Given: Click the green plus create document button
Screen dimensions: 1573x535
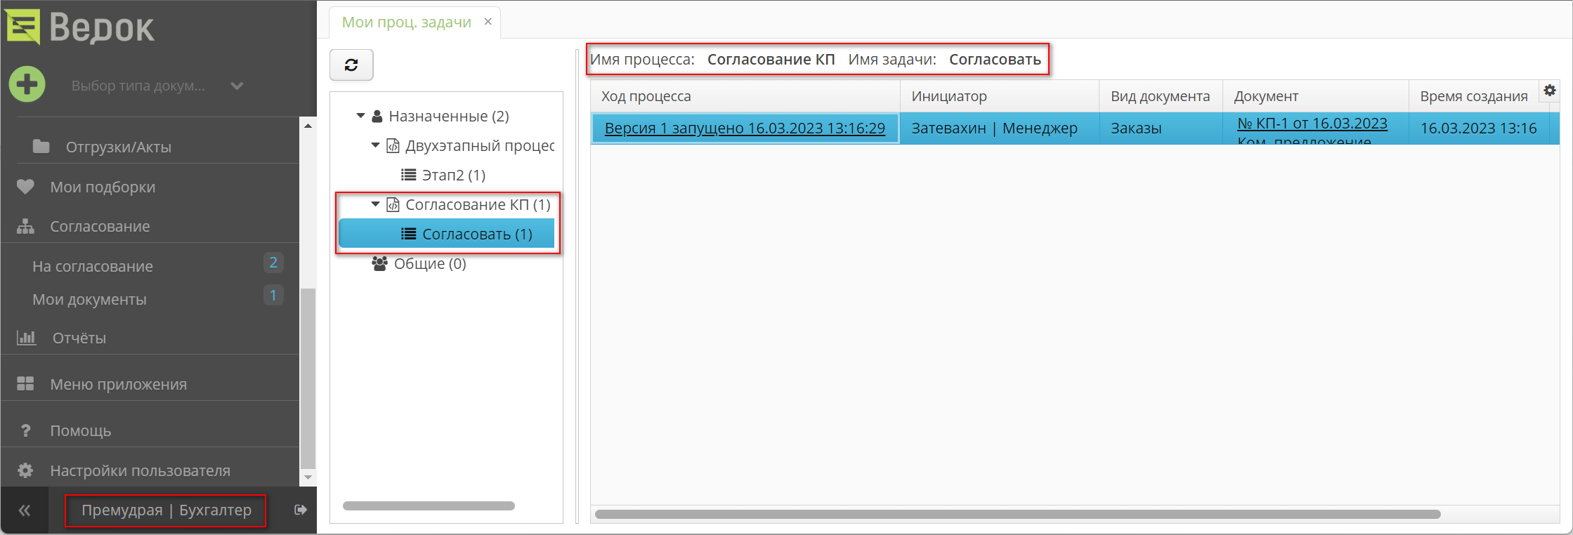Looking at the screenshot, I should [x=27, y=84].
